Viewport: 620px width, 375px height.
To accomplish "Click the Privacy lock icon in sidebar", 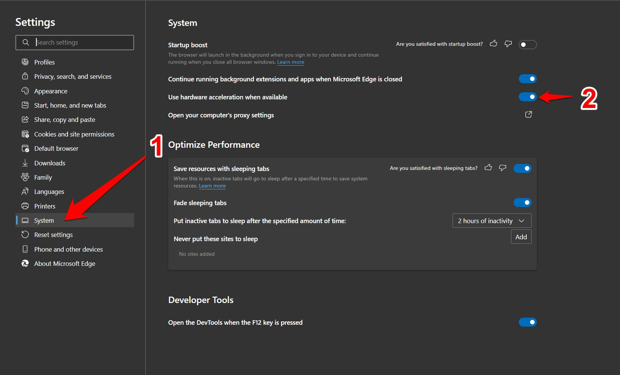I will 25,76.
